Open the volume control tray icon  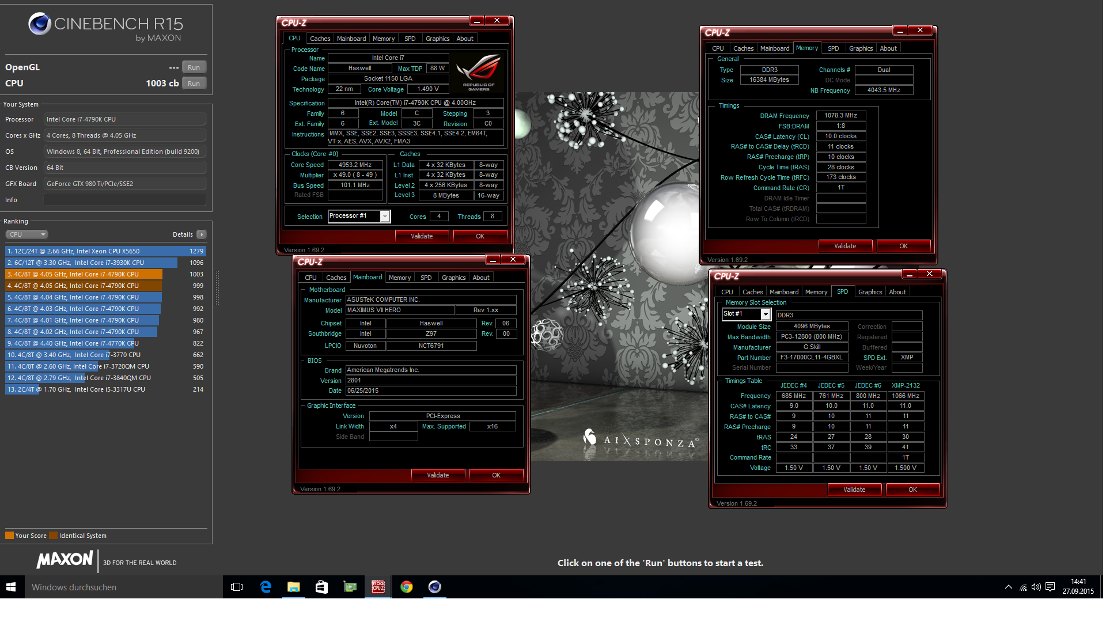pyautogui.click(x=1036, y=587)
